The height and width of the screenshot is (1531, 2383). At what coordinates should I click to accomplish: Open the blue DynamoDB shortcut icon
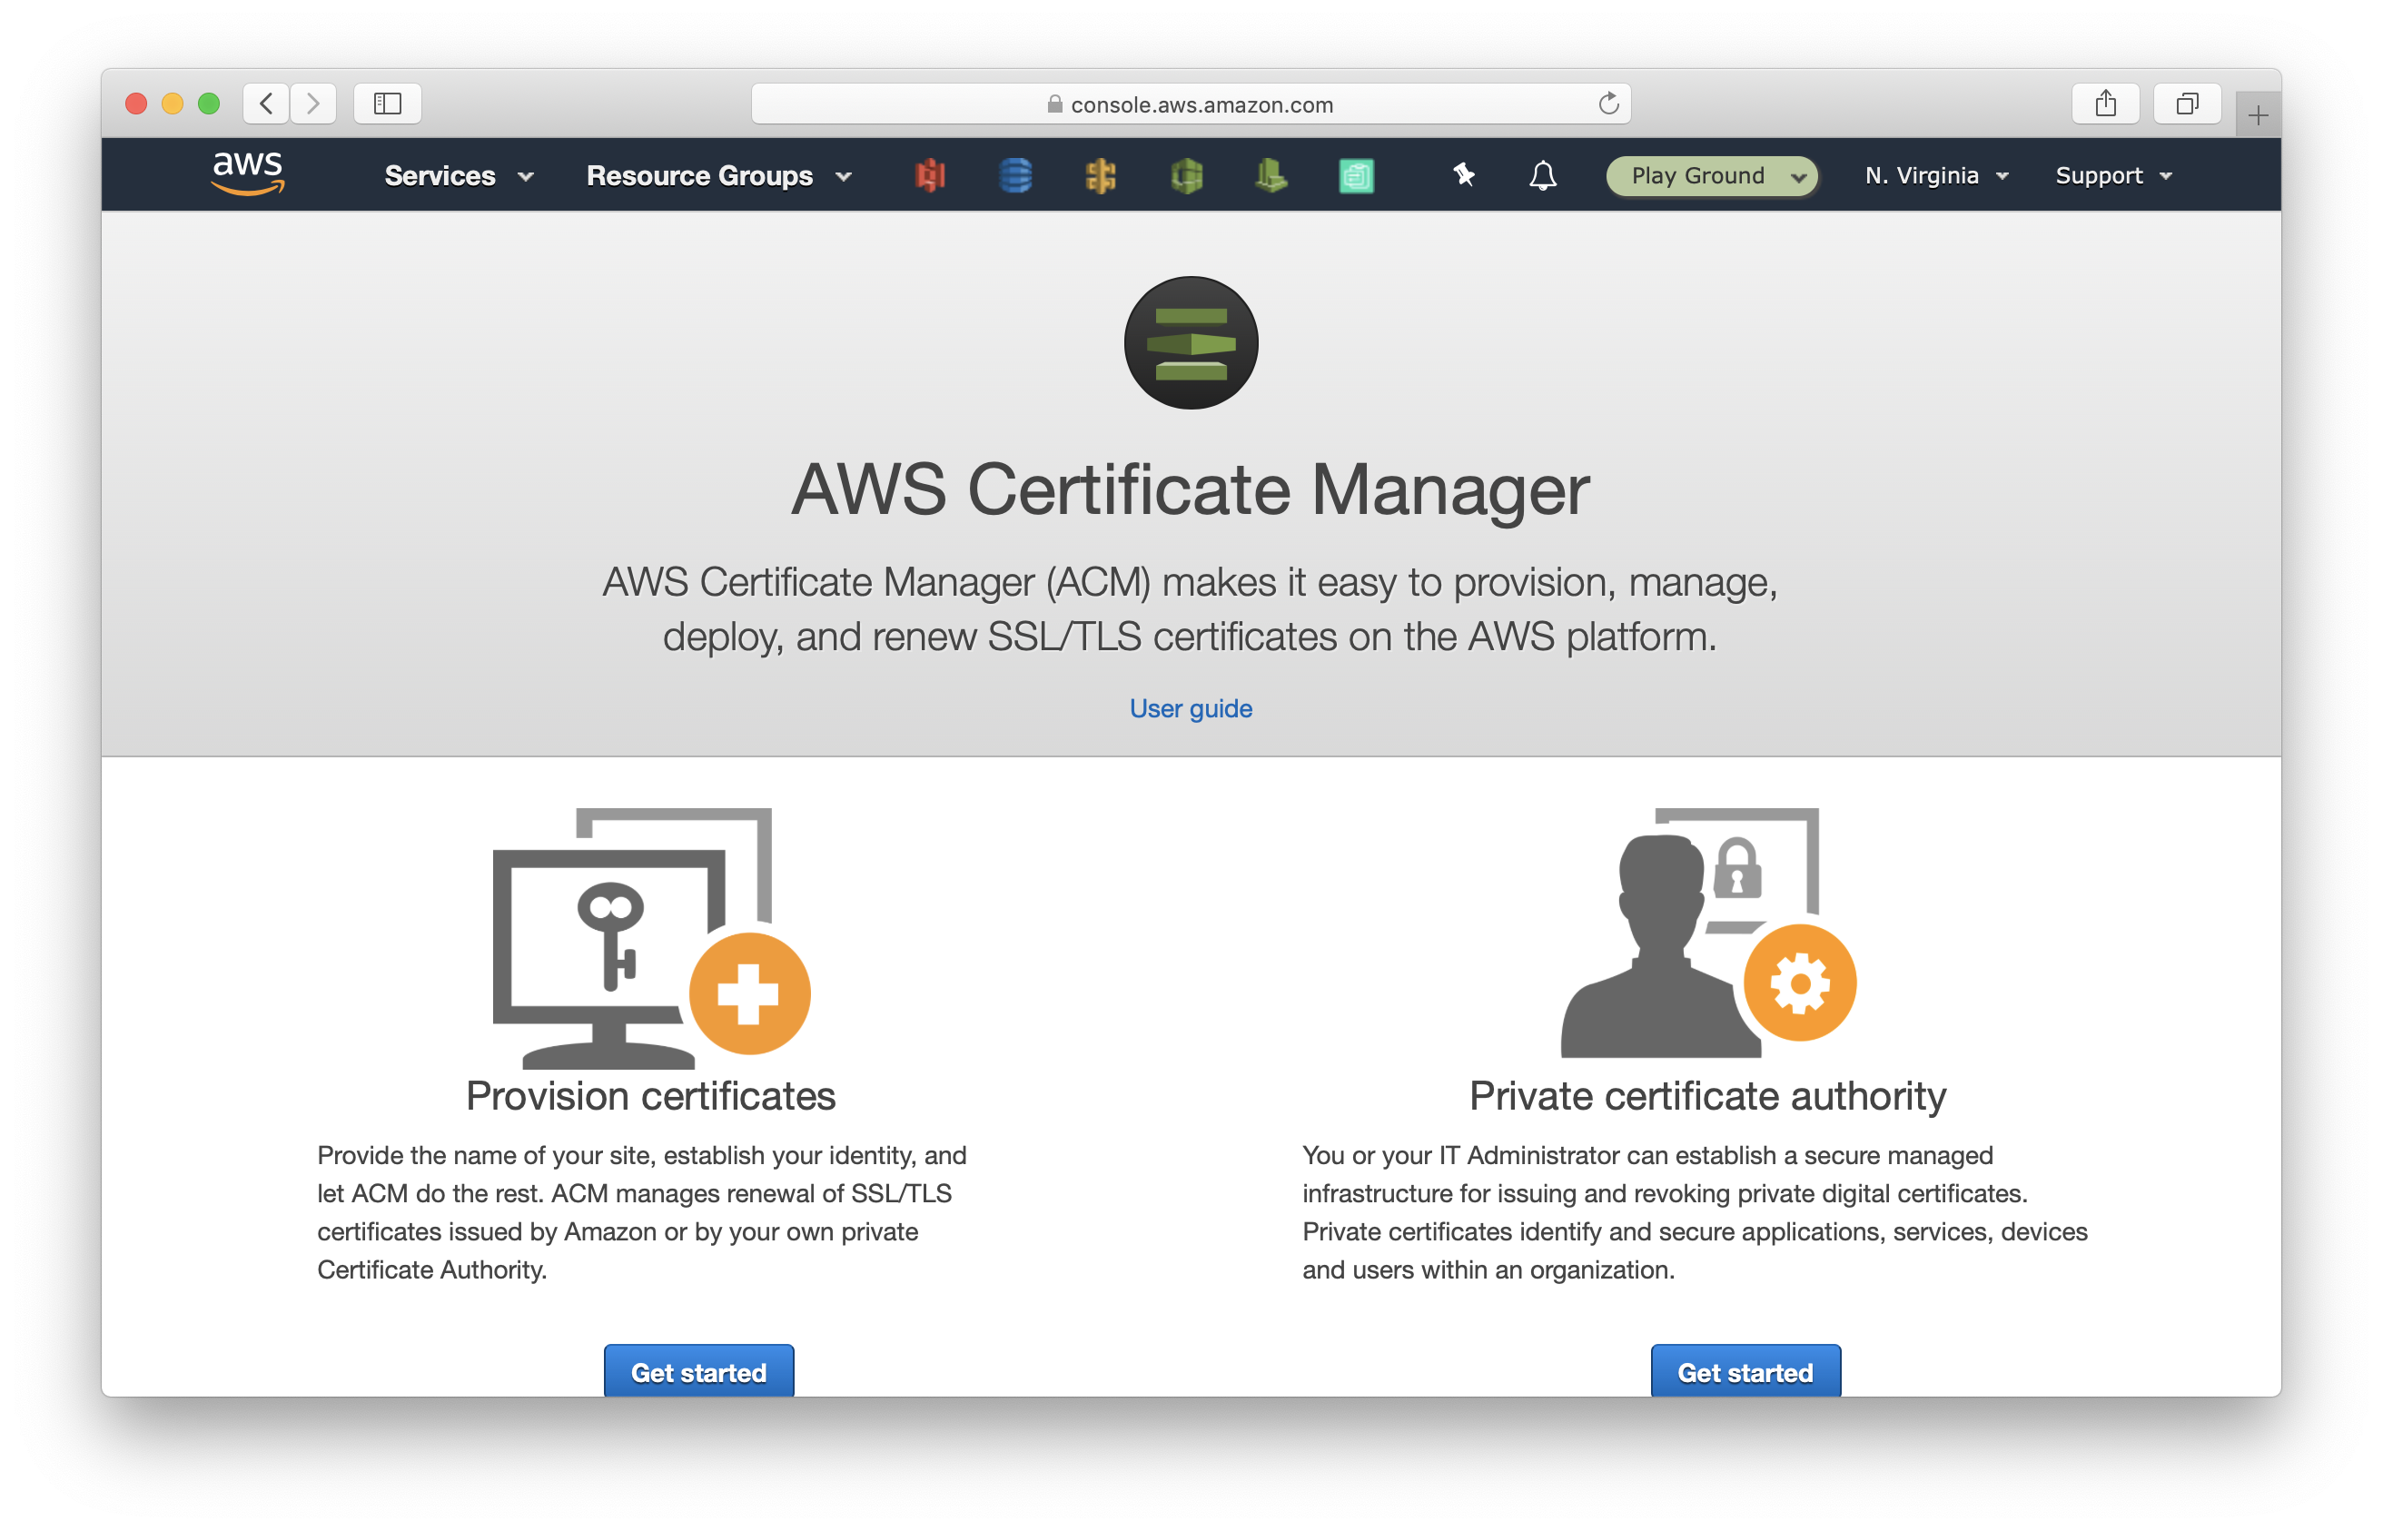[1014, 176]
